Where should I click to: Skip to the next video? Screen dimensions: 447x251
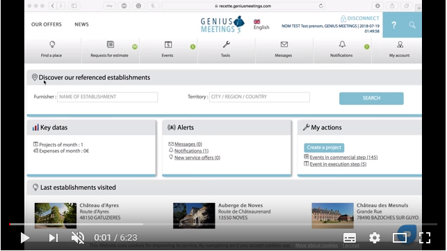click(54, 238)
